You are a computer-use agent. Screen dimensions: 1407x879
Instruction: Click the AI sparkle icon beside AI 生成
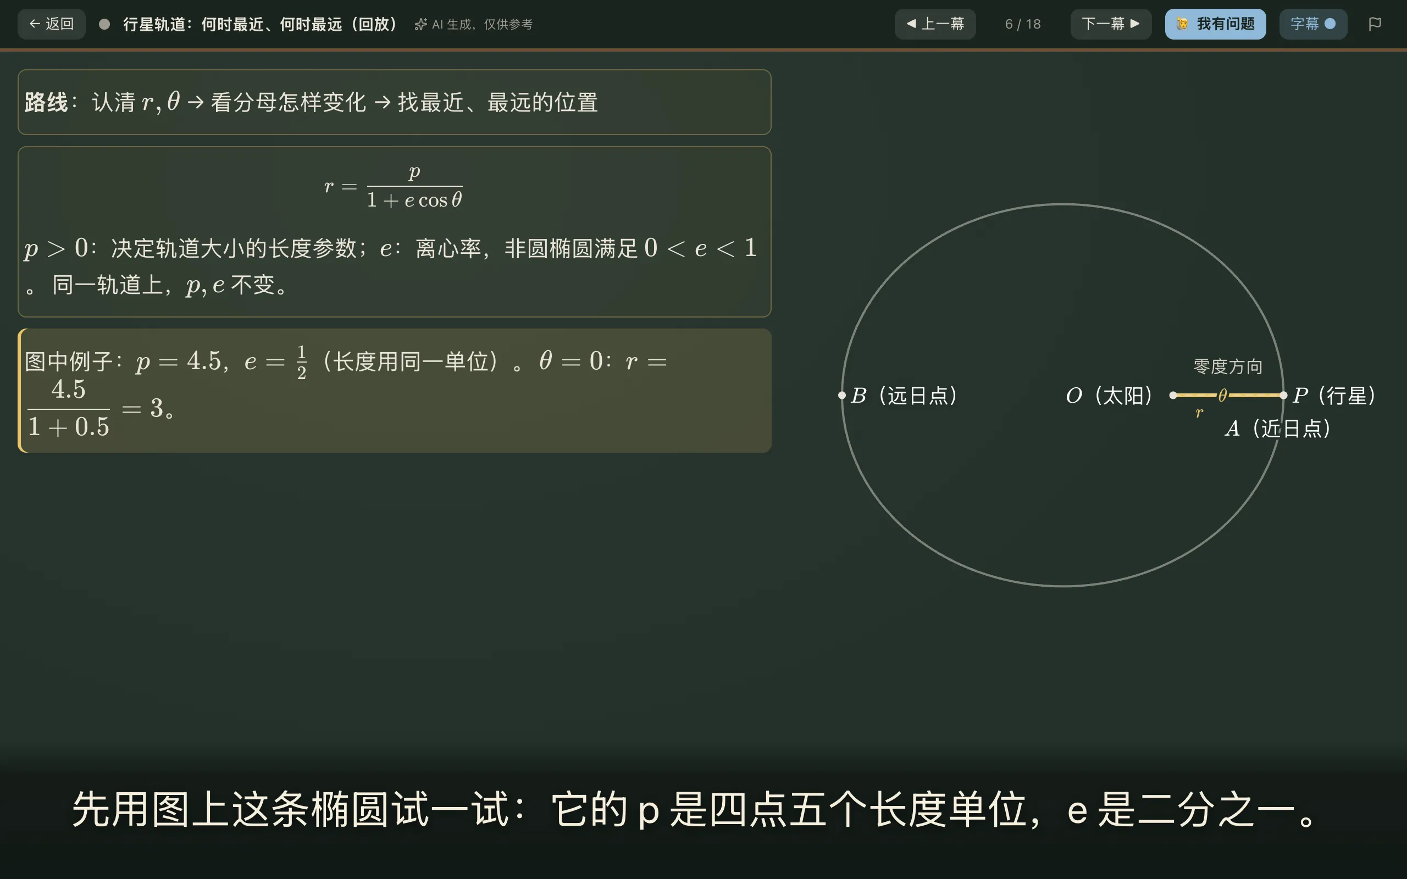pos(421,24)
